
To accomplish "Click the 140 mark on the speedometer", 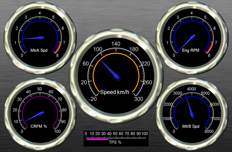I will pos(116,44).
